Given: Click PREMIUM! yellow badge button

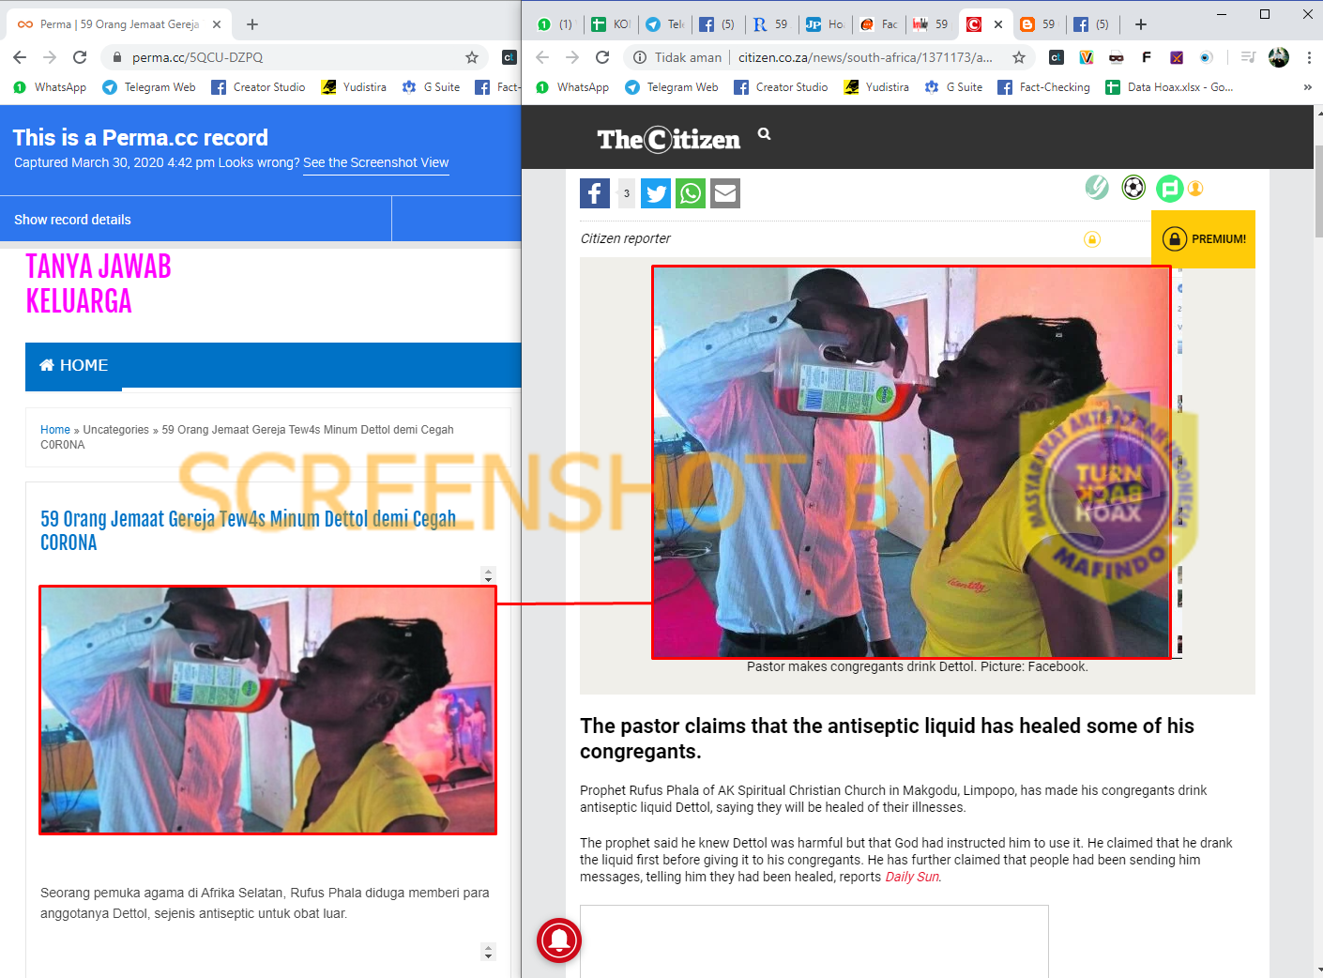Looking at the screenshot, I should point(1204,239).
